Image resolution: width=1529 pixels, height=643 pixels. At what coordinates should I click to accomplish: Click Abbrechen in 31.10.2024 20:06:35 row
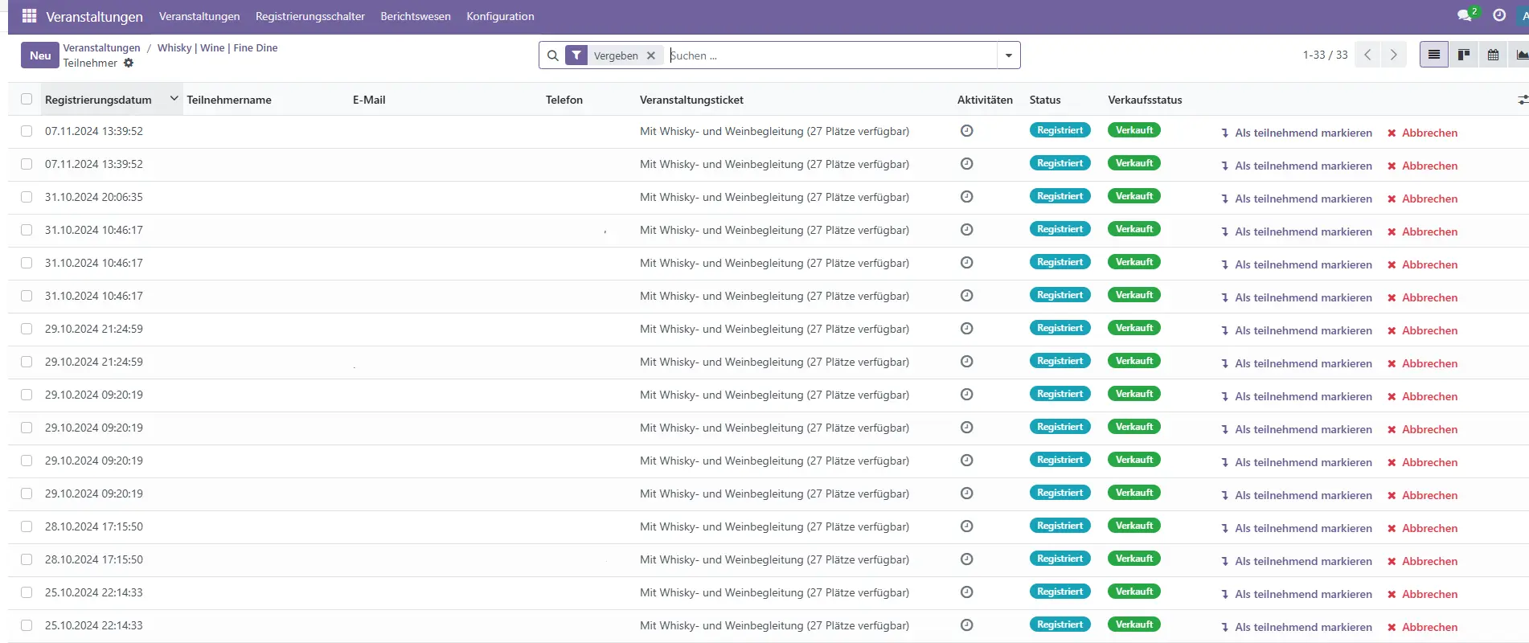click(x=1422, y=199)
